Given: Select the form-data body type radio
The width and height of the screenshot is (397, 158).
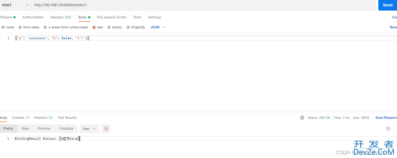Looking at the screenshot, I should click(x=20, y=27).
